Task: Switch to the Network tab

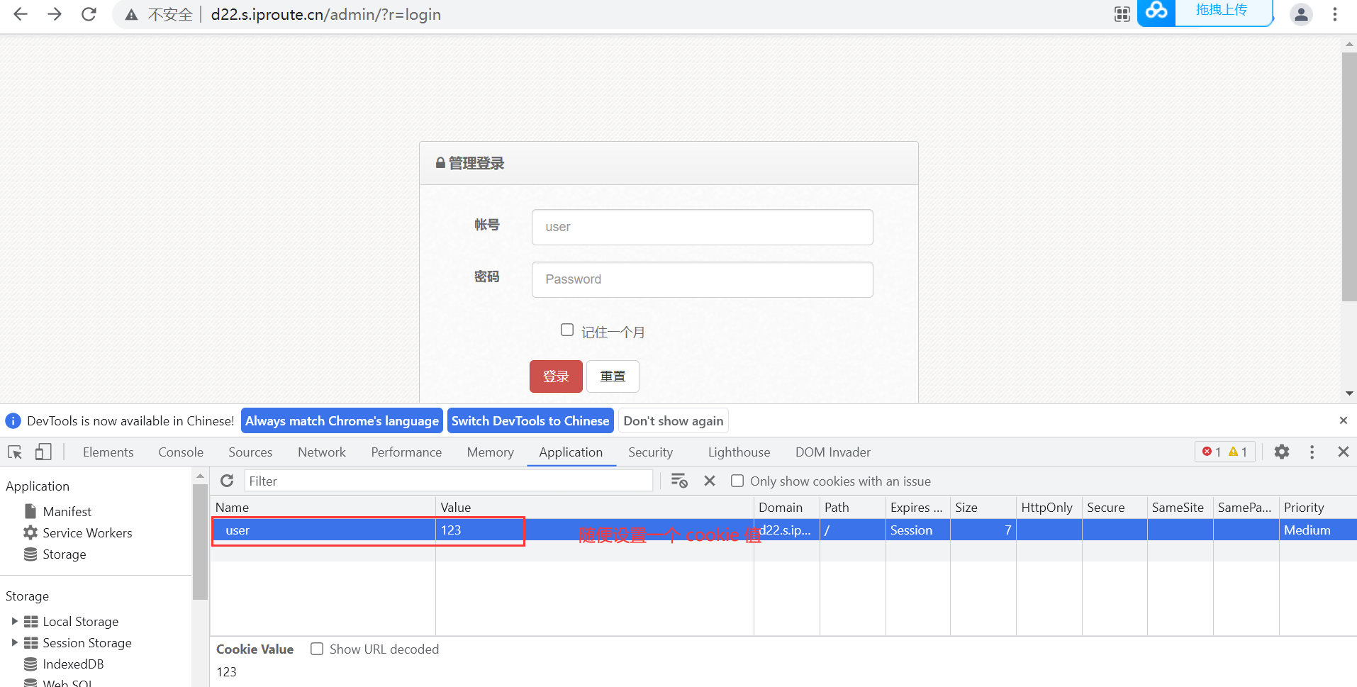Action: coord(321,452)
